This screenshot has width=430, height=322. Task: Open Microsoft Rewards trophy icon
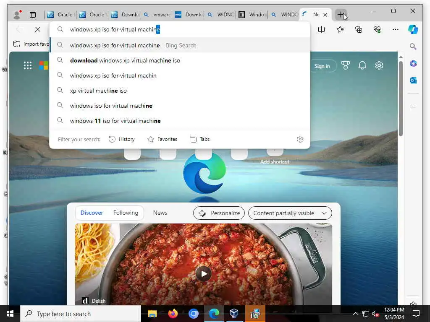(345, 65)
